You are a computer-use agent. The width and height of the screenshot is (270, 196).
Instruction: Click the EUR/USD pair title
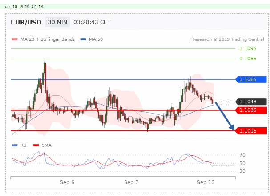tap(26, 22)
